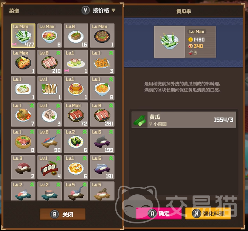This screenshot has height=231, width=248.
Task: Choose the crab curry dish tile
Action: [76, 88]
